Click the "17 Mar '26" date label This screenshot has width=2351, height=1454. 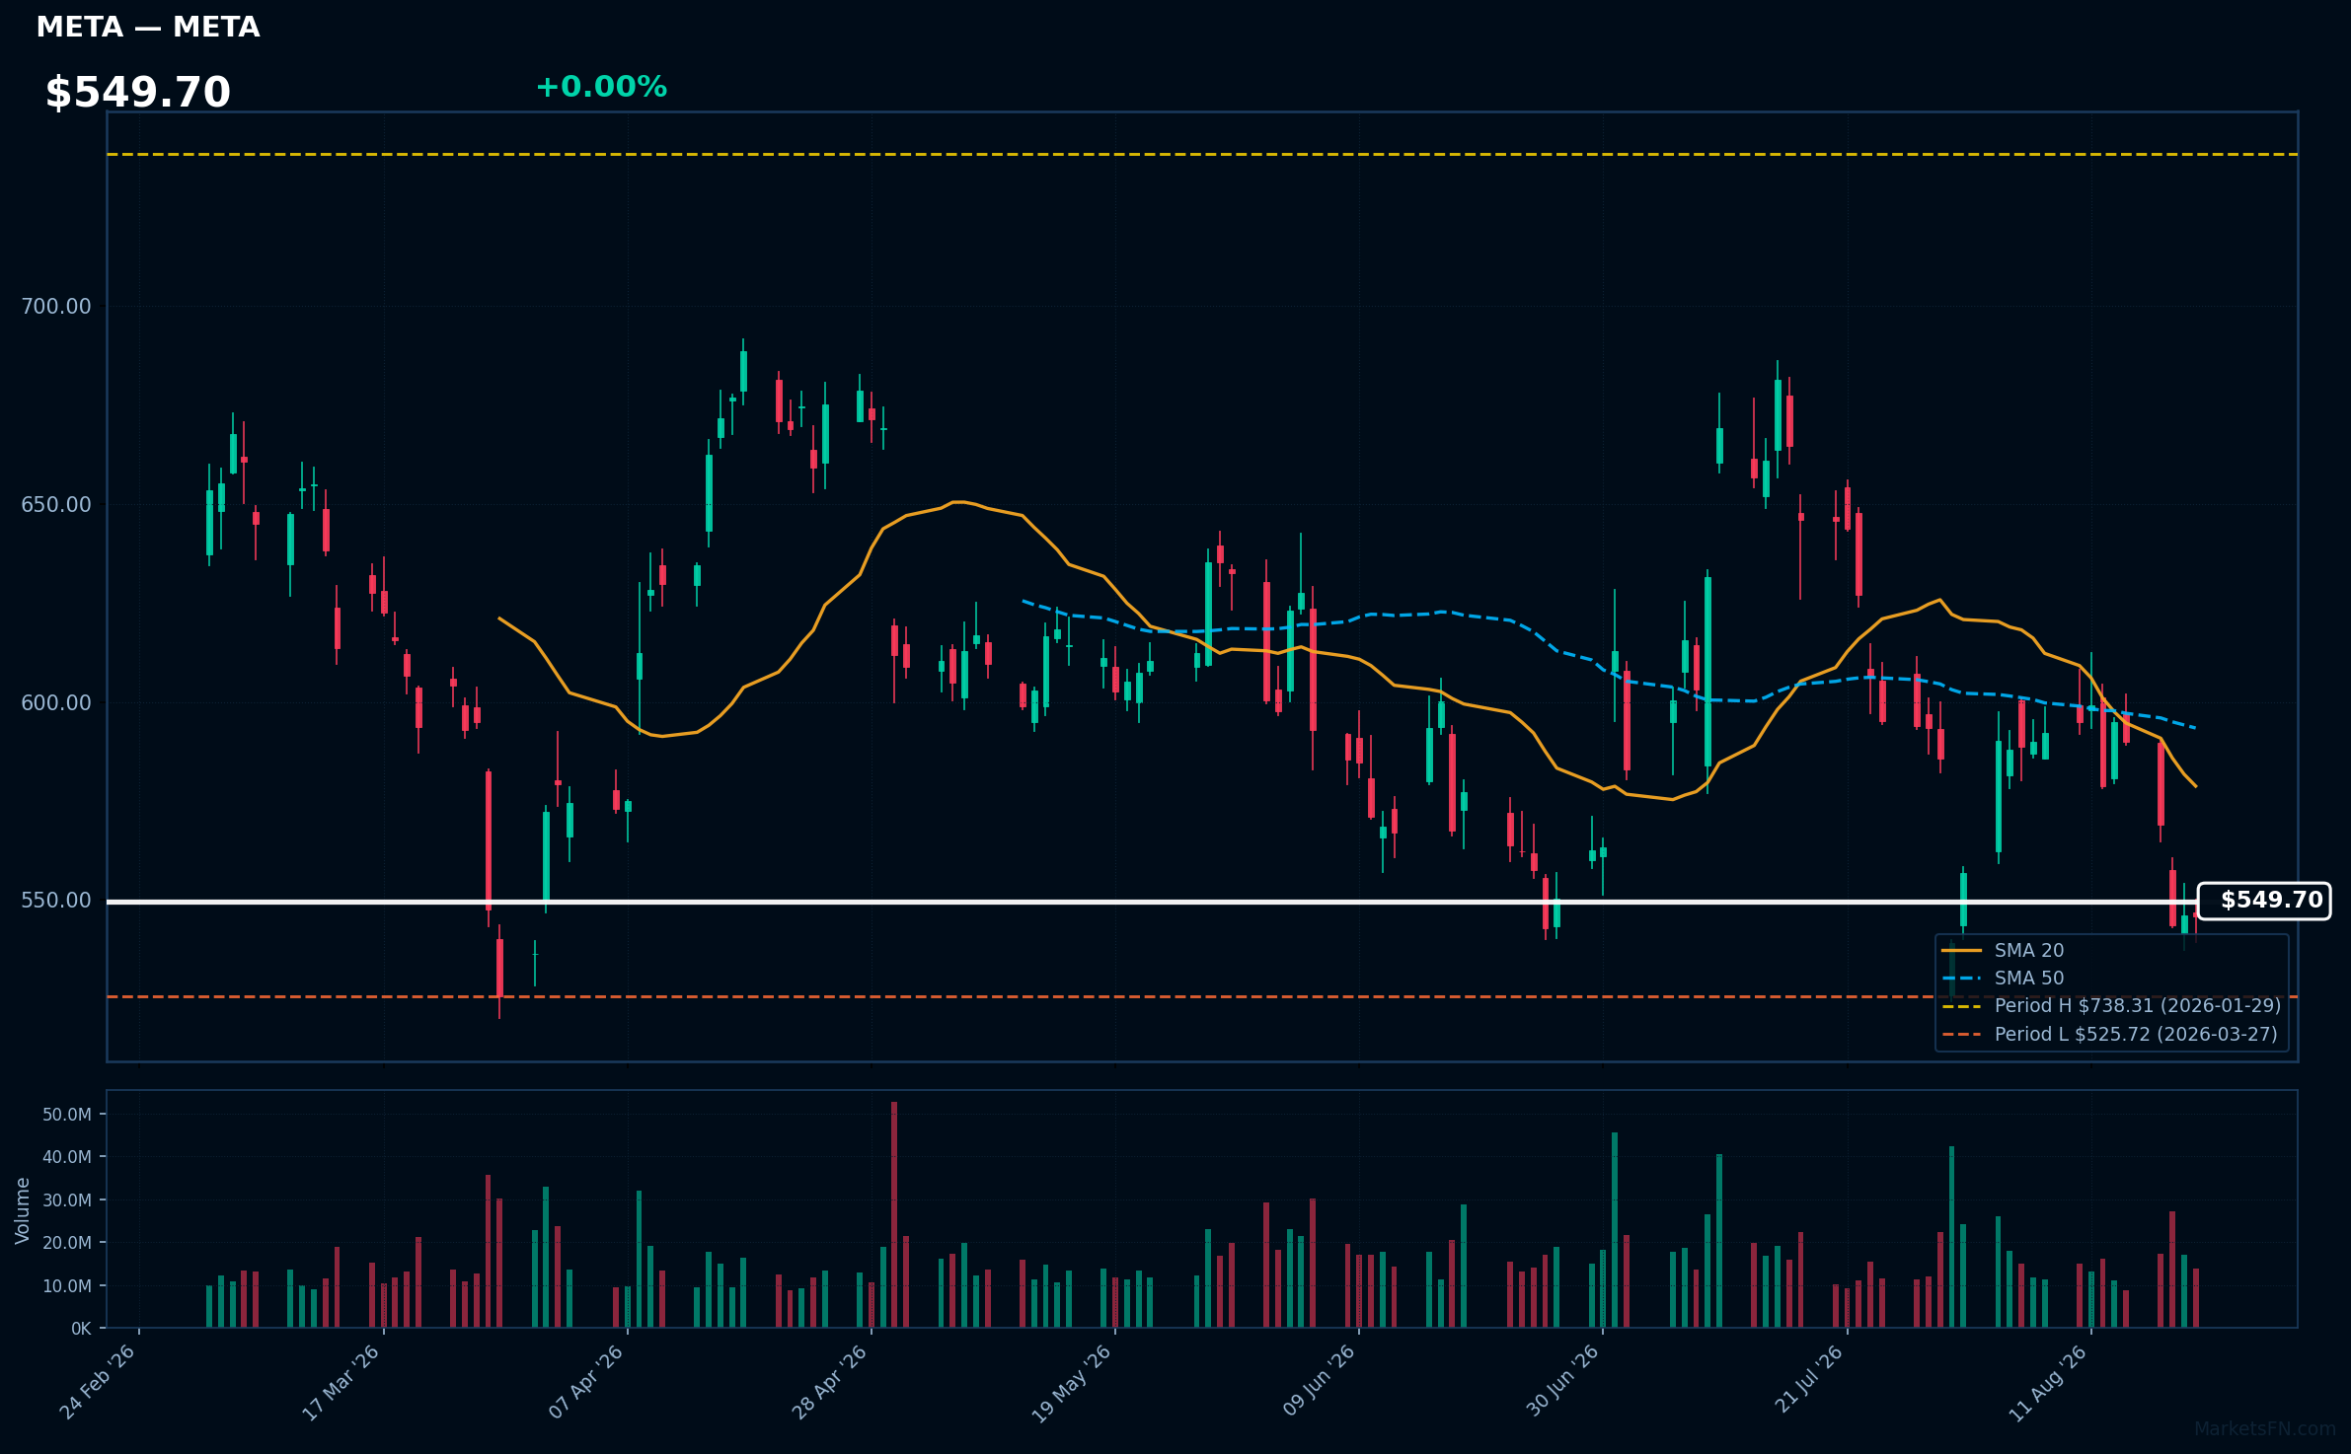tap(341, 1382)
